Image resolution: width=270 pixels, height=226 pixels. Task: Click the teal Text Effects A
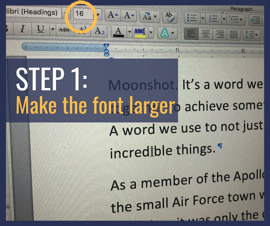pyautogui.click(x=164, y=33)
